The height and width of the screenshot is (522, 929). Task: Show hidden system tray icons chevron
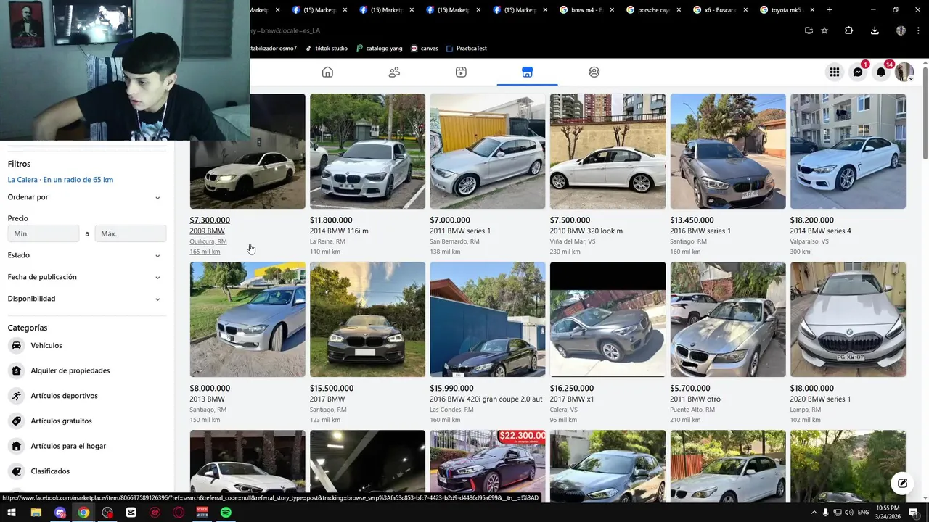814,513
